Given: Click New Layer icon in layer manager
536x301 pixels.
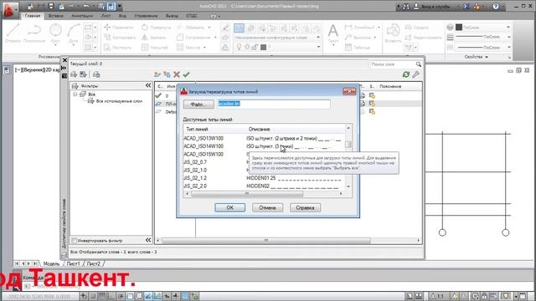Looking at the screenshot, I should point(157,74).
